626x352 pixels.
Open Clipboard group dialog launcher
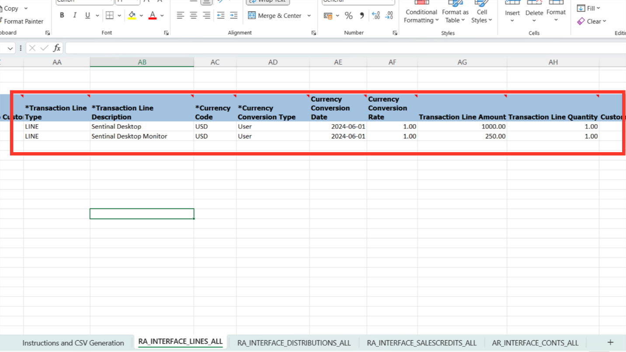pos(47,33)
